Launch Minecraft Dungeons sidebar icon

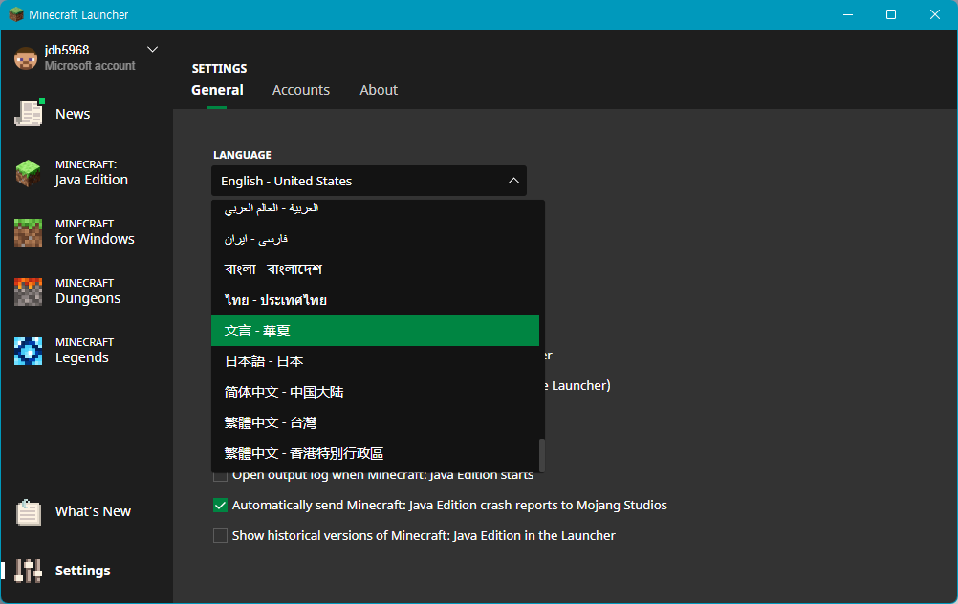tap(29, 291)
